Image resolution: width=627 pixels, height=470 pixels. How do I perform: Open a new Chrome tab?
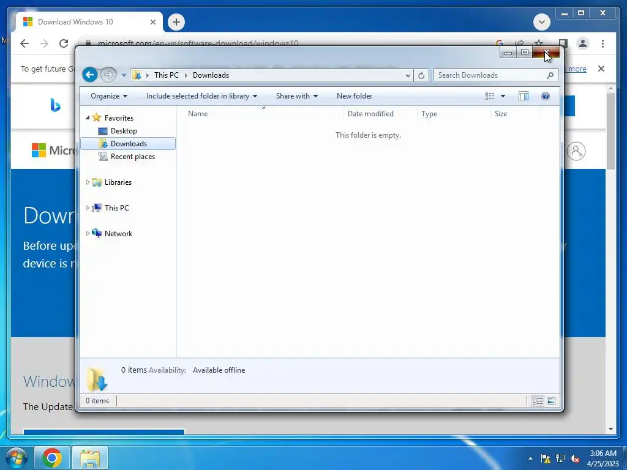coord(176,22)
